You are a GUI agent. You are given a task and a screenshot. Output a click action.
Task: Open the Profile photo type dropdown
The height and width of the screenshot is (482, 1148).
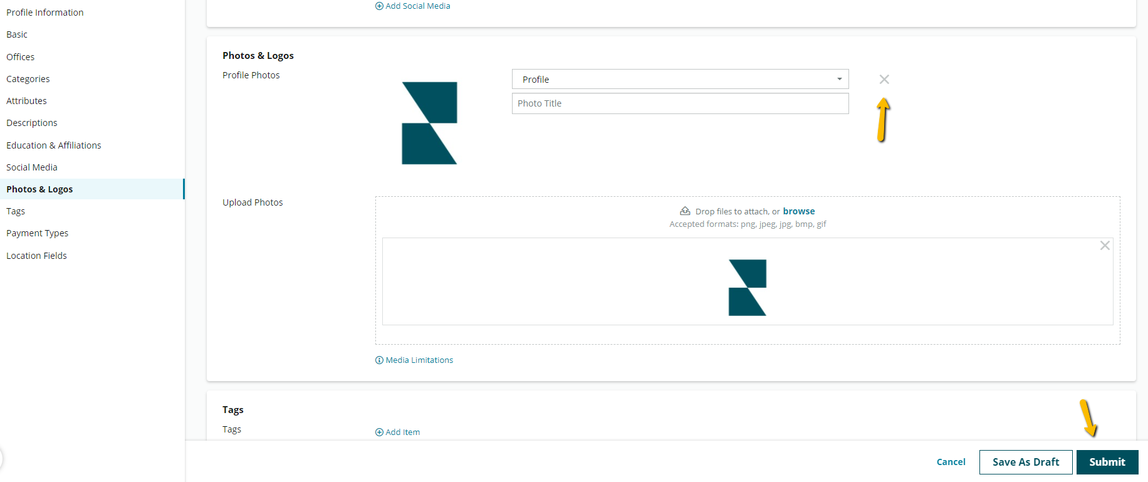[x=680, y=80]
